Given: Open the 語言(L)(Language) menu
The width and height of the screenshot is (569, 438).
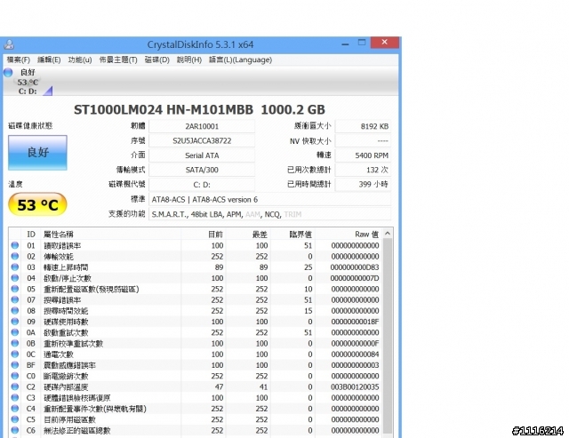Looking at the screenshot, I should click(240, 60).
